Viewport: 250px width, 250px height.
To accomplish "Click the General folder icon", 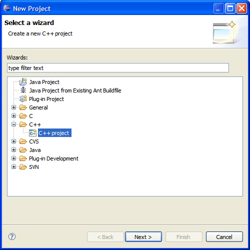I will pos(23,107).
